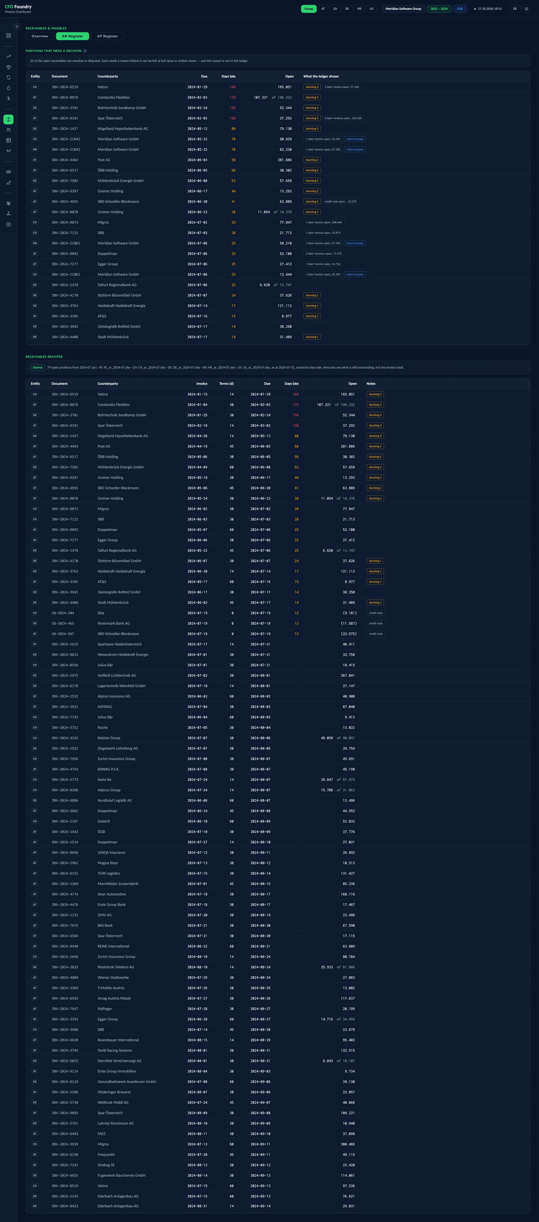This screenshot has width=539, height=1222.
Task: Open the line-chart forecast icon in sidebar
Action: coord(9,182)
